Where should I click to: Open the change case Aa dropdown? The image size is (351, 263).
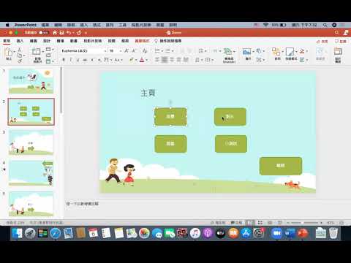coord(118,60)
